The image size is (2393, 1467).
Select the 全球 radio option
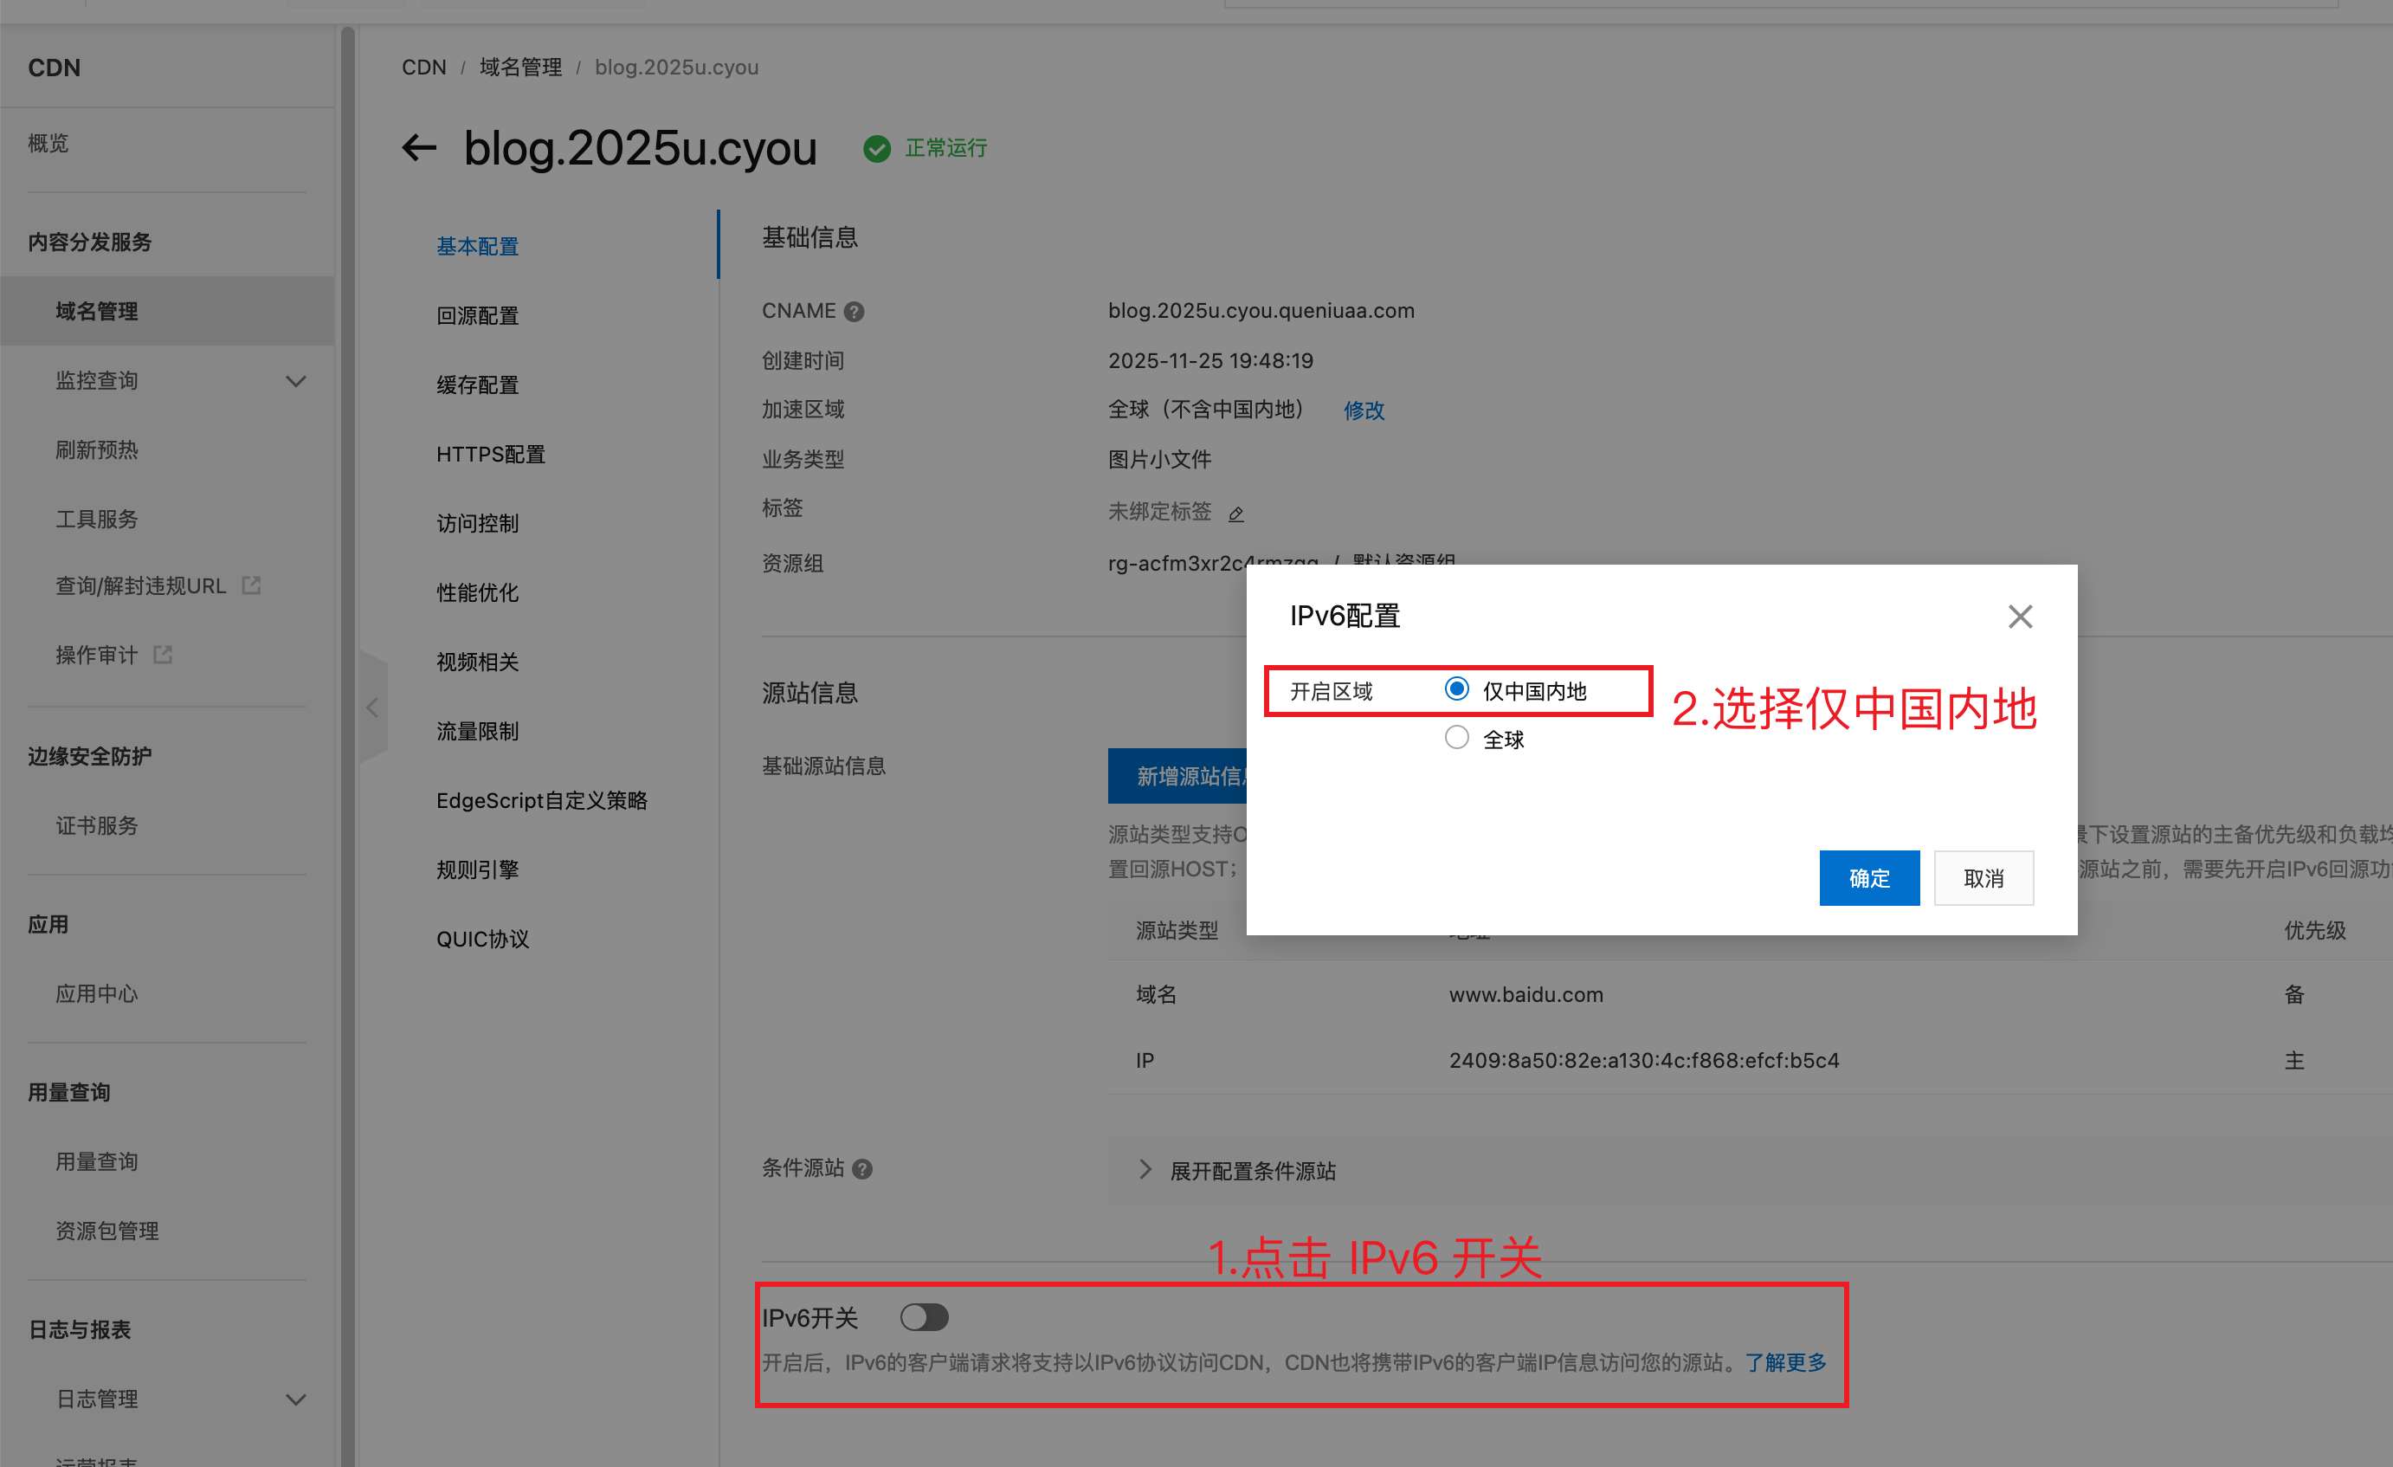point(1456,737)
